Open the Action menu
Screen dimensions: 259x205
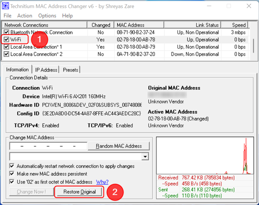click(x=25, y=16)
